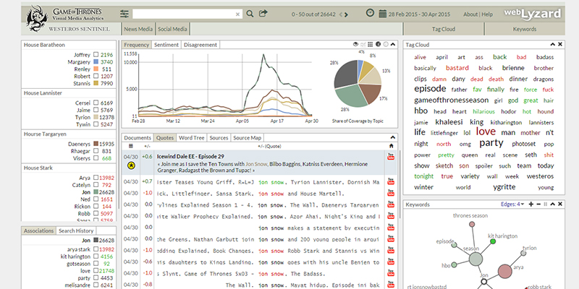Click the gray 28% pie chart slice
Viewport: 579px width, 289px height.
[x=345, y=73]
